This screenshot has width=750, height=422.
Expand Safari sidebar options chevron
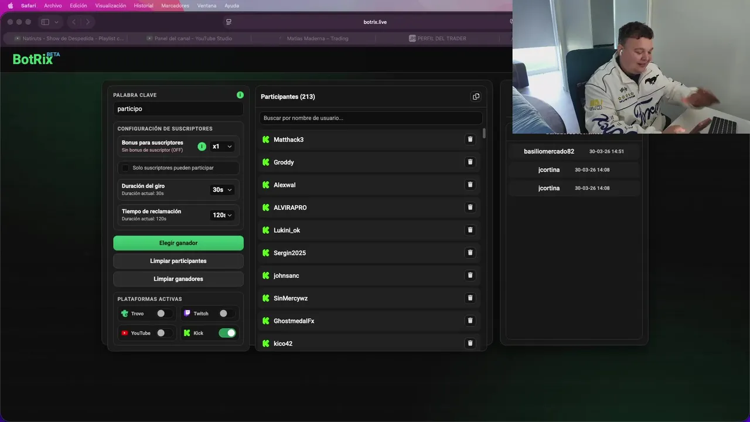pyautogui.click(x=56, y=22)
